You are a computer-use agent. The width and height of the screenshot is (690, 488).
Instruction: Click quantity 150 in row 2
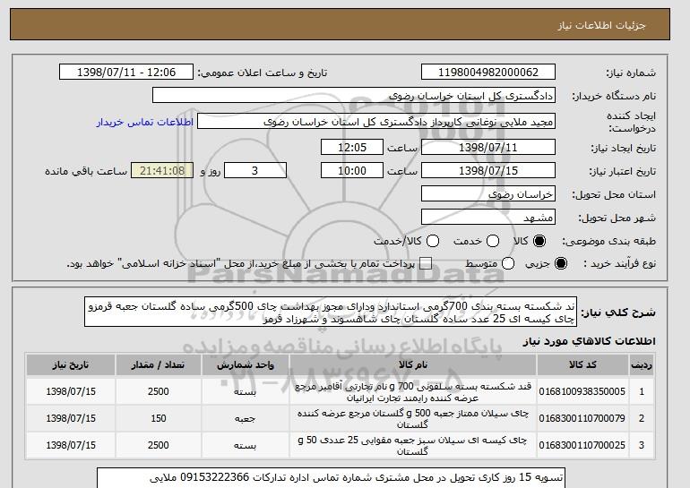pyautogui.click(x=159, y=418)
